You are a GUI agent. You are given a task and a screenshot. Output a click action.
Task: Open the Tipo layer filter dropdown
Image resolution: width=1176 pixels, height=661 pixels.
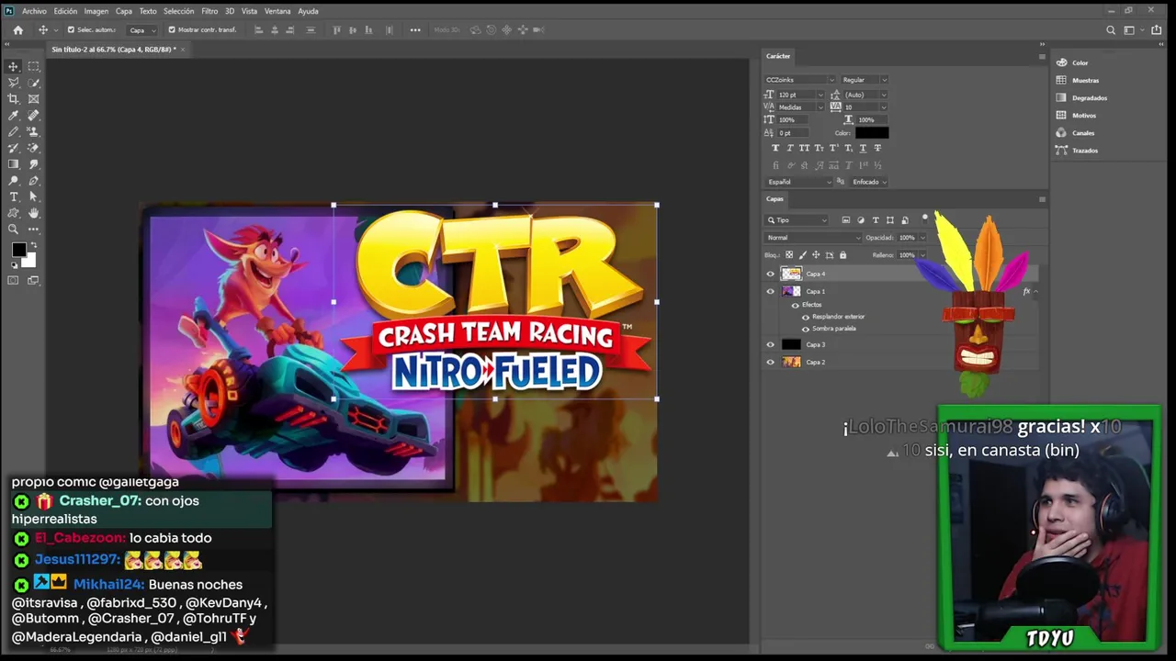point(797,220)
